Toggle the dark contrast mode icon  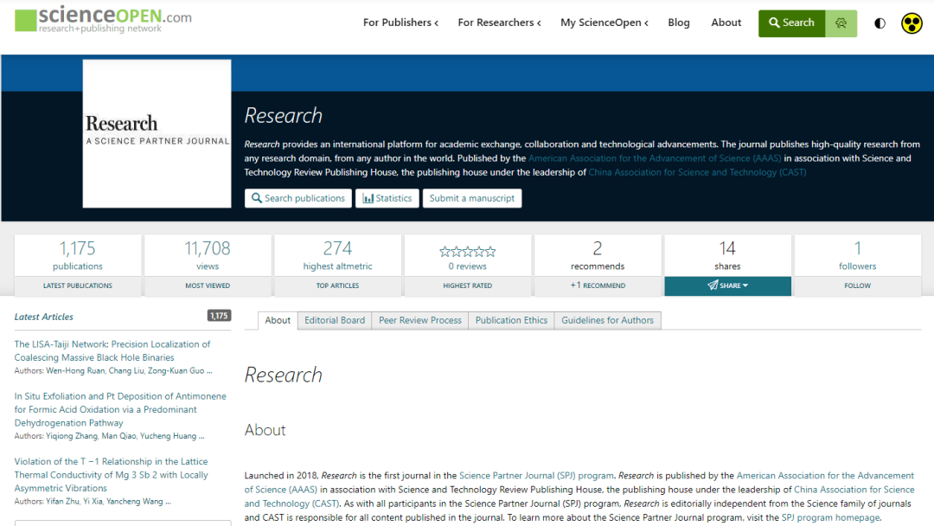[x=880, y=23]
